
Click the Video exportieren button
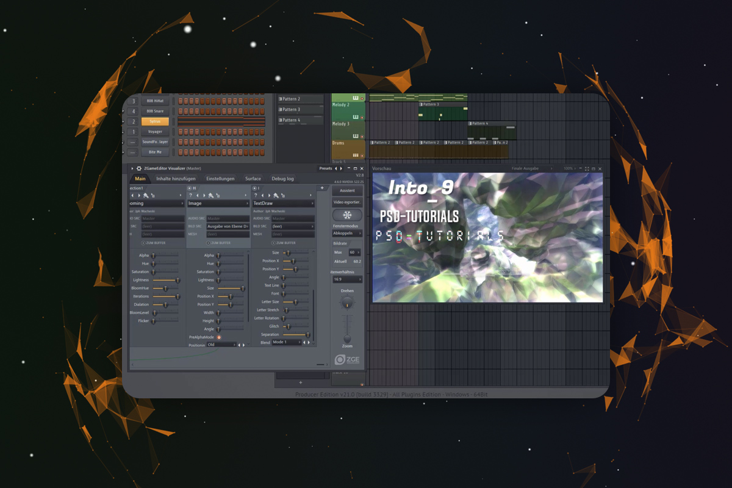347,202
